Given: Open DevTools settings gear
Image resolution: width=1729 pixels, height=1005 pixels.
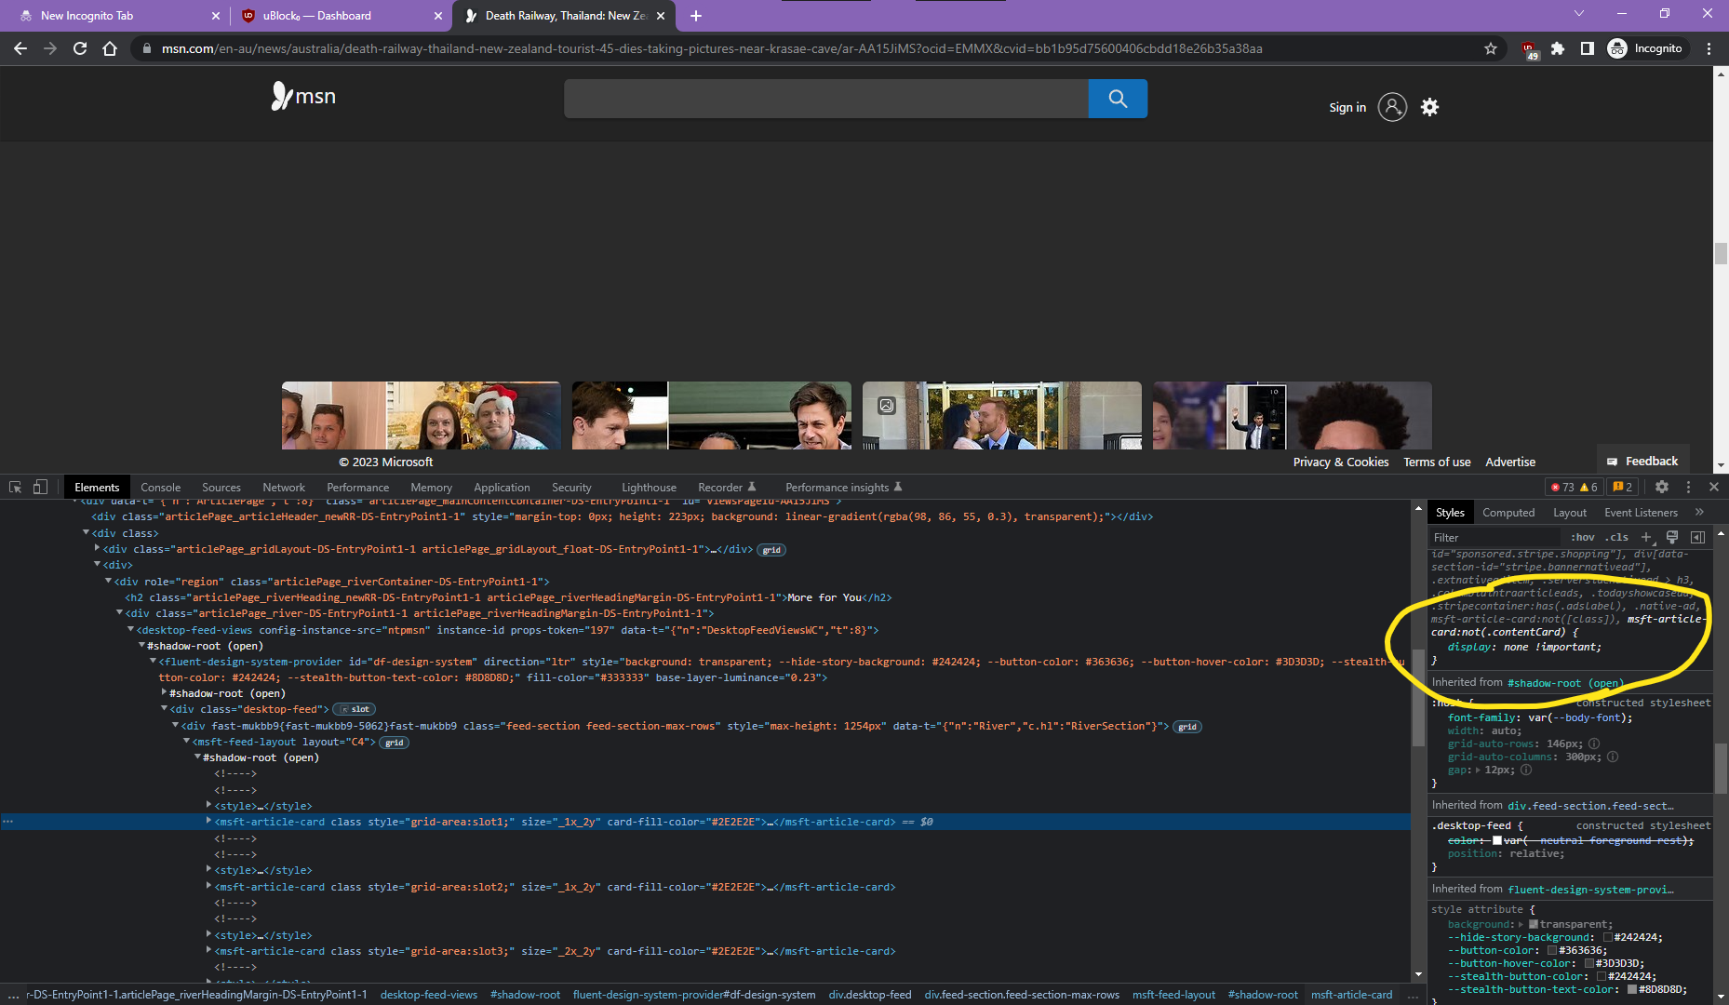Looking at the screenshot, I should [x=1662, y=487].
